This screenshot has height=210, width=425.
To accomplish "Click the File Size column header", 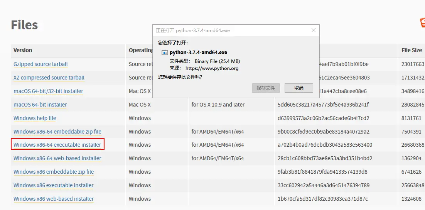I will click(412, 50).
